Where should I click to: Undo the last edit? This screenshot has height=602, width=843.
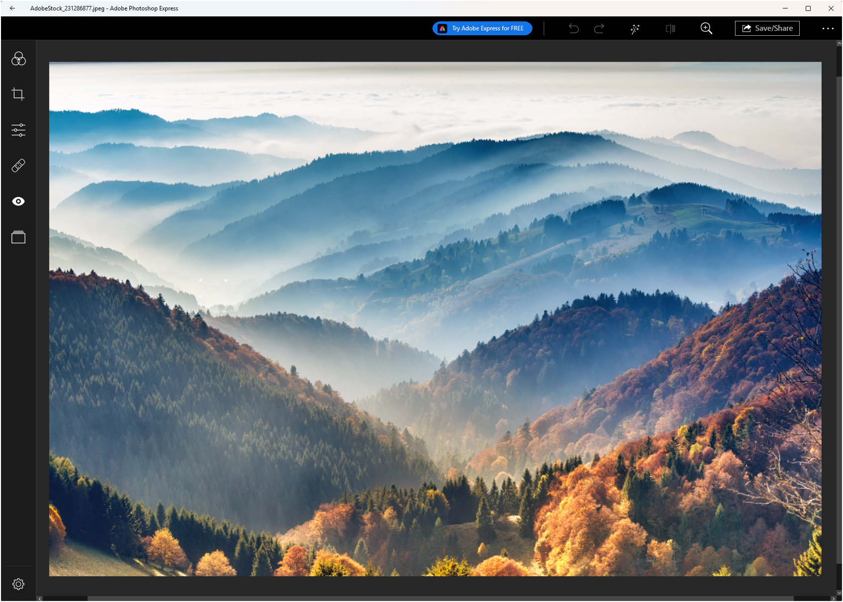(x=573, y=28)
